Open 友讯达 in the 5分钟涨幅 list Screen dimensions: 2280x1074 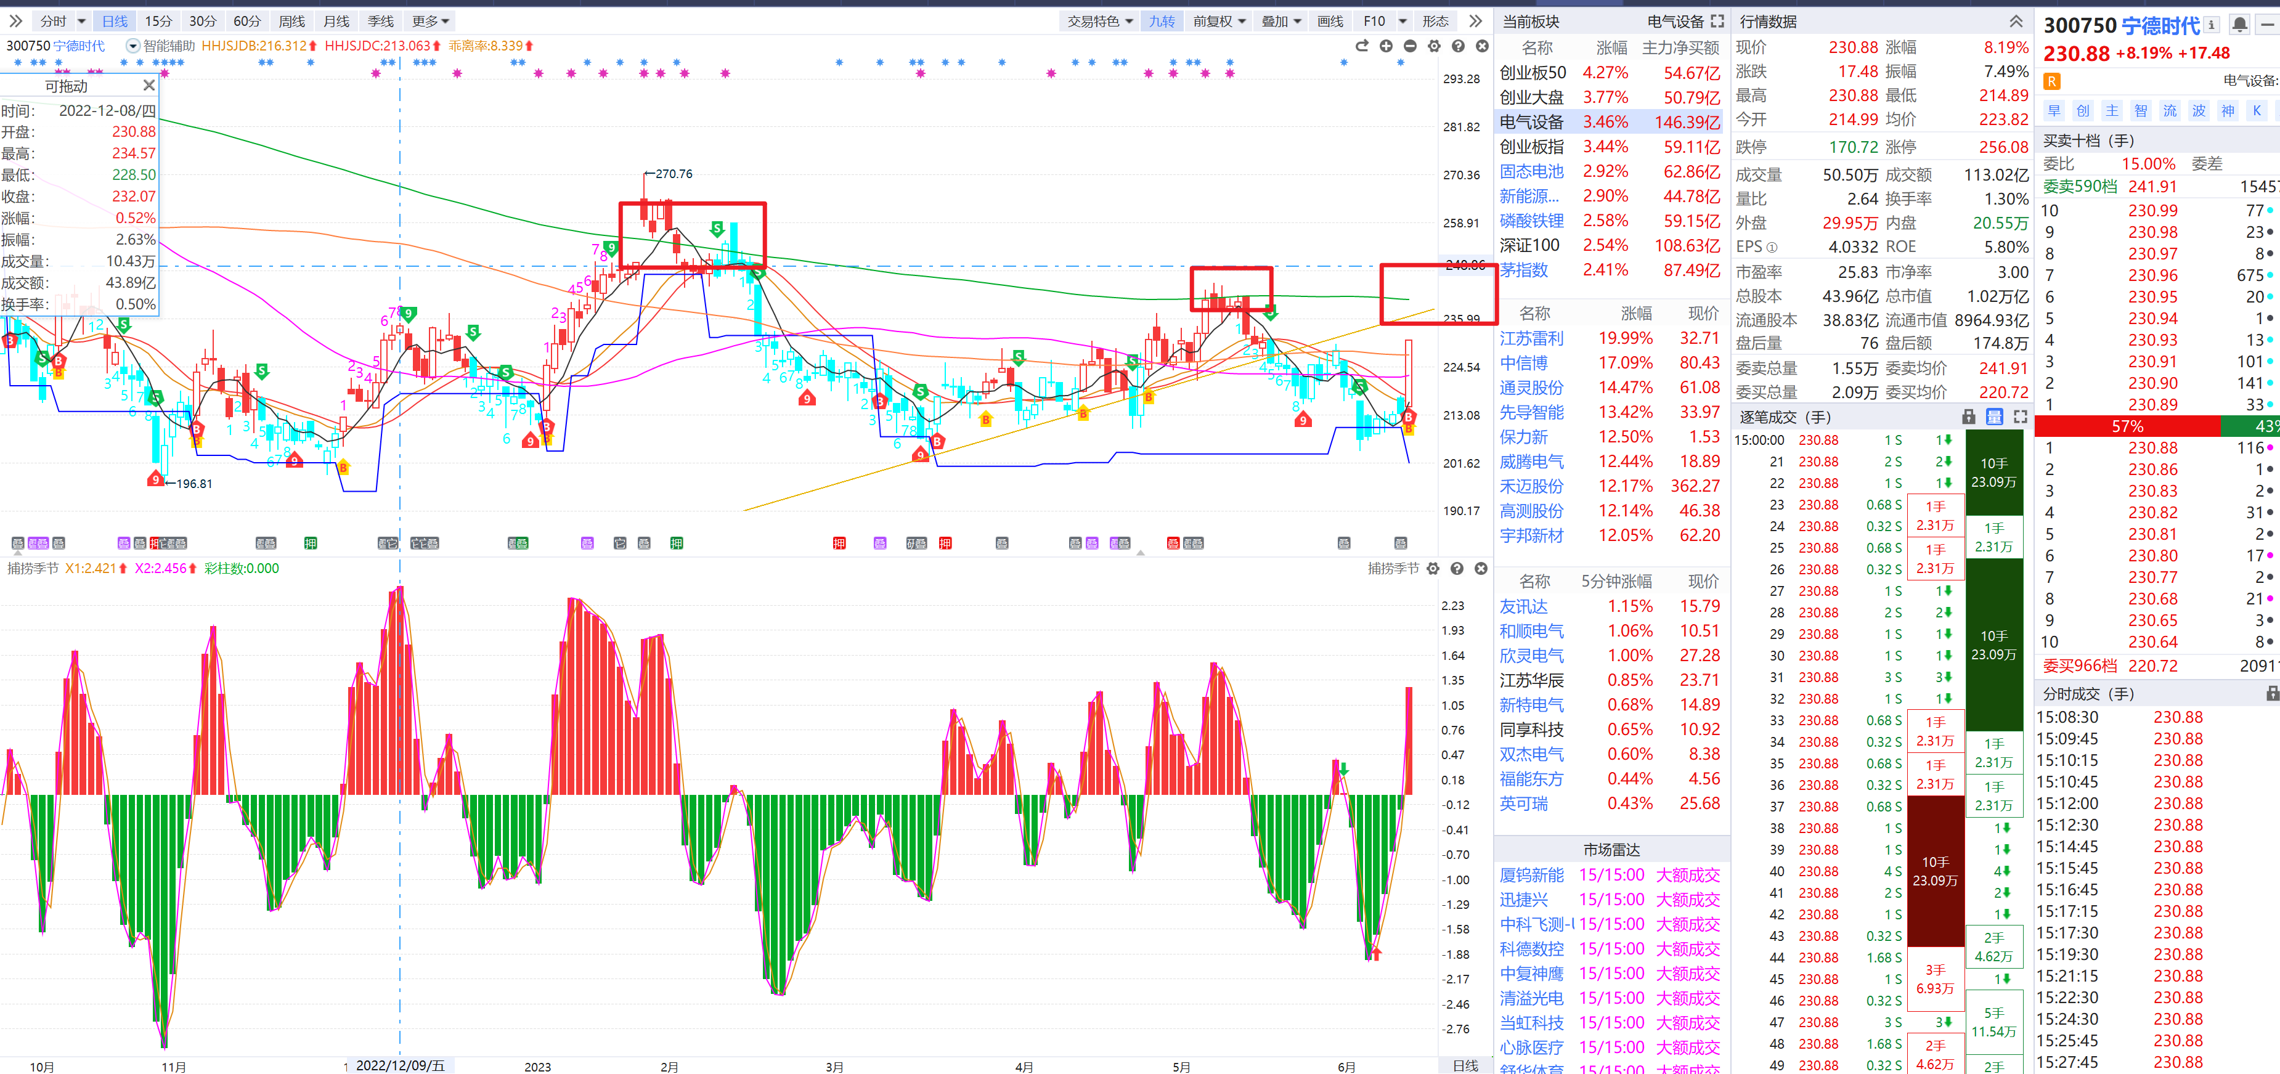click(x=1523, y=606)
